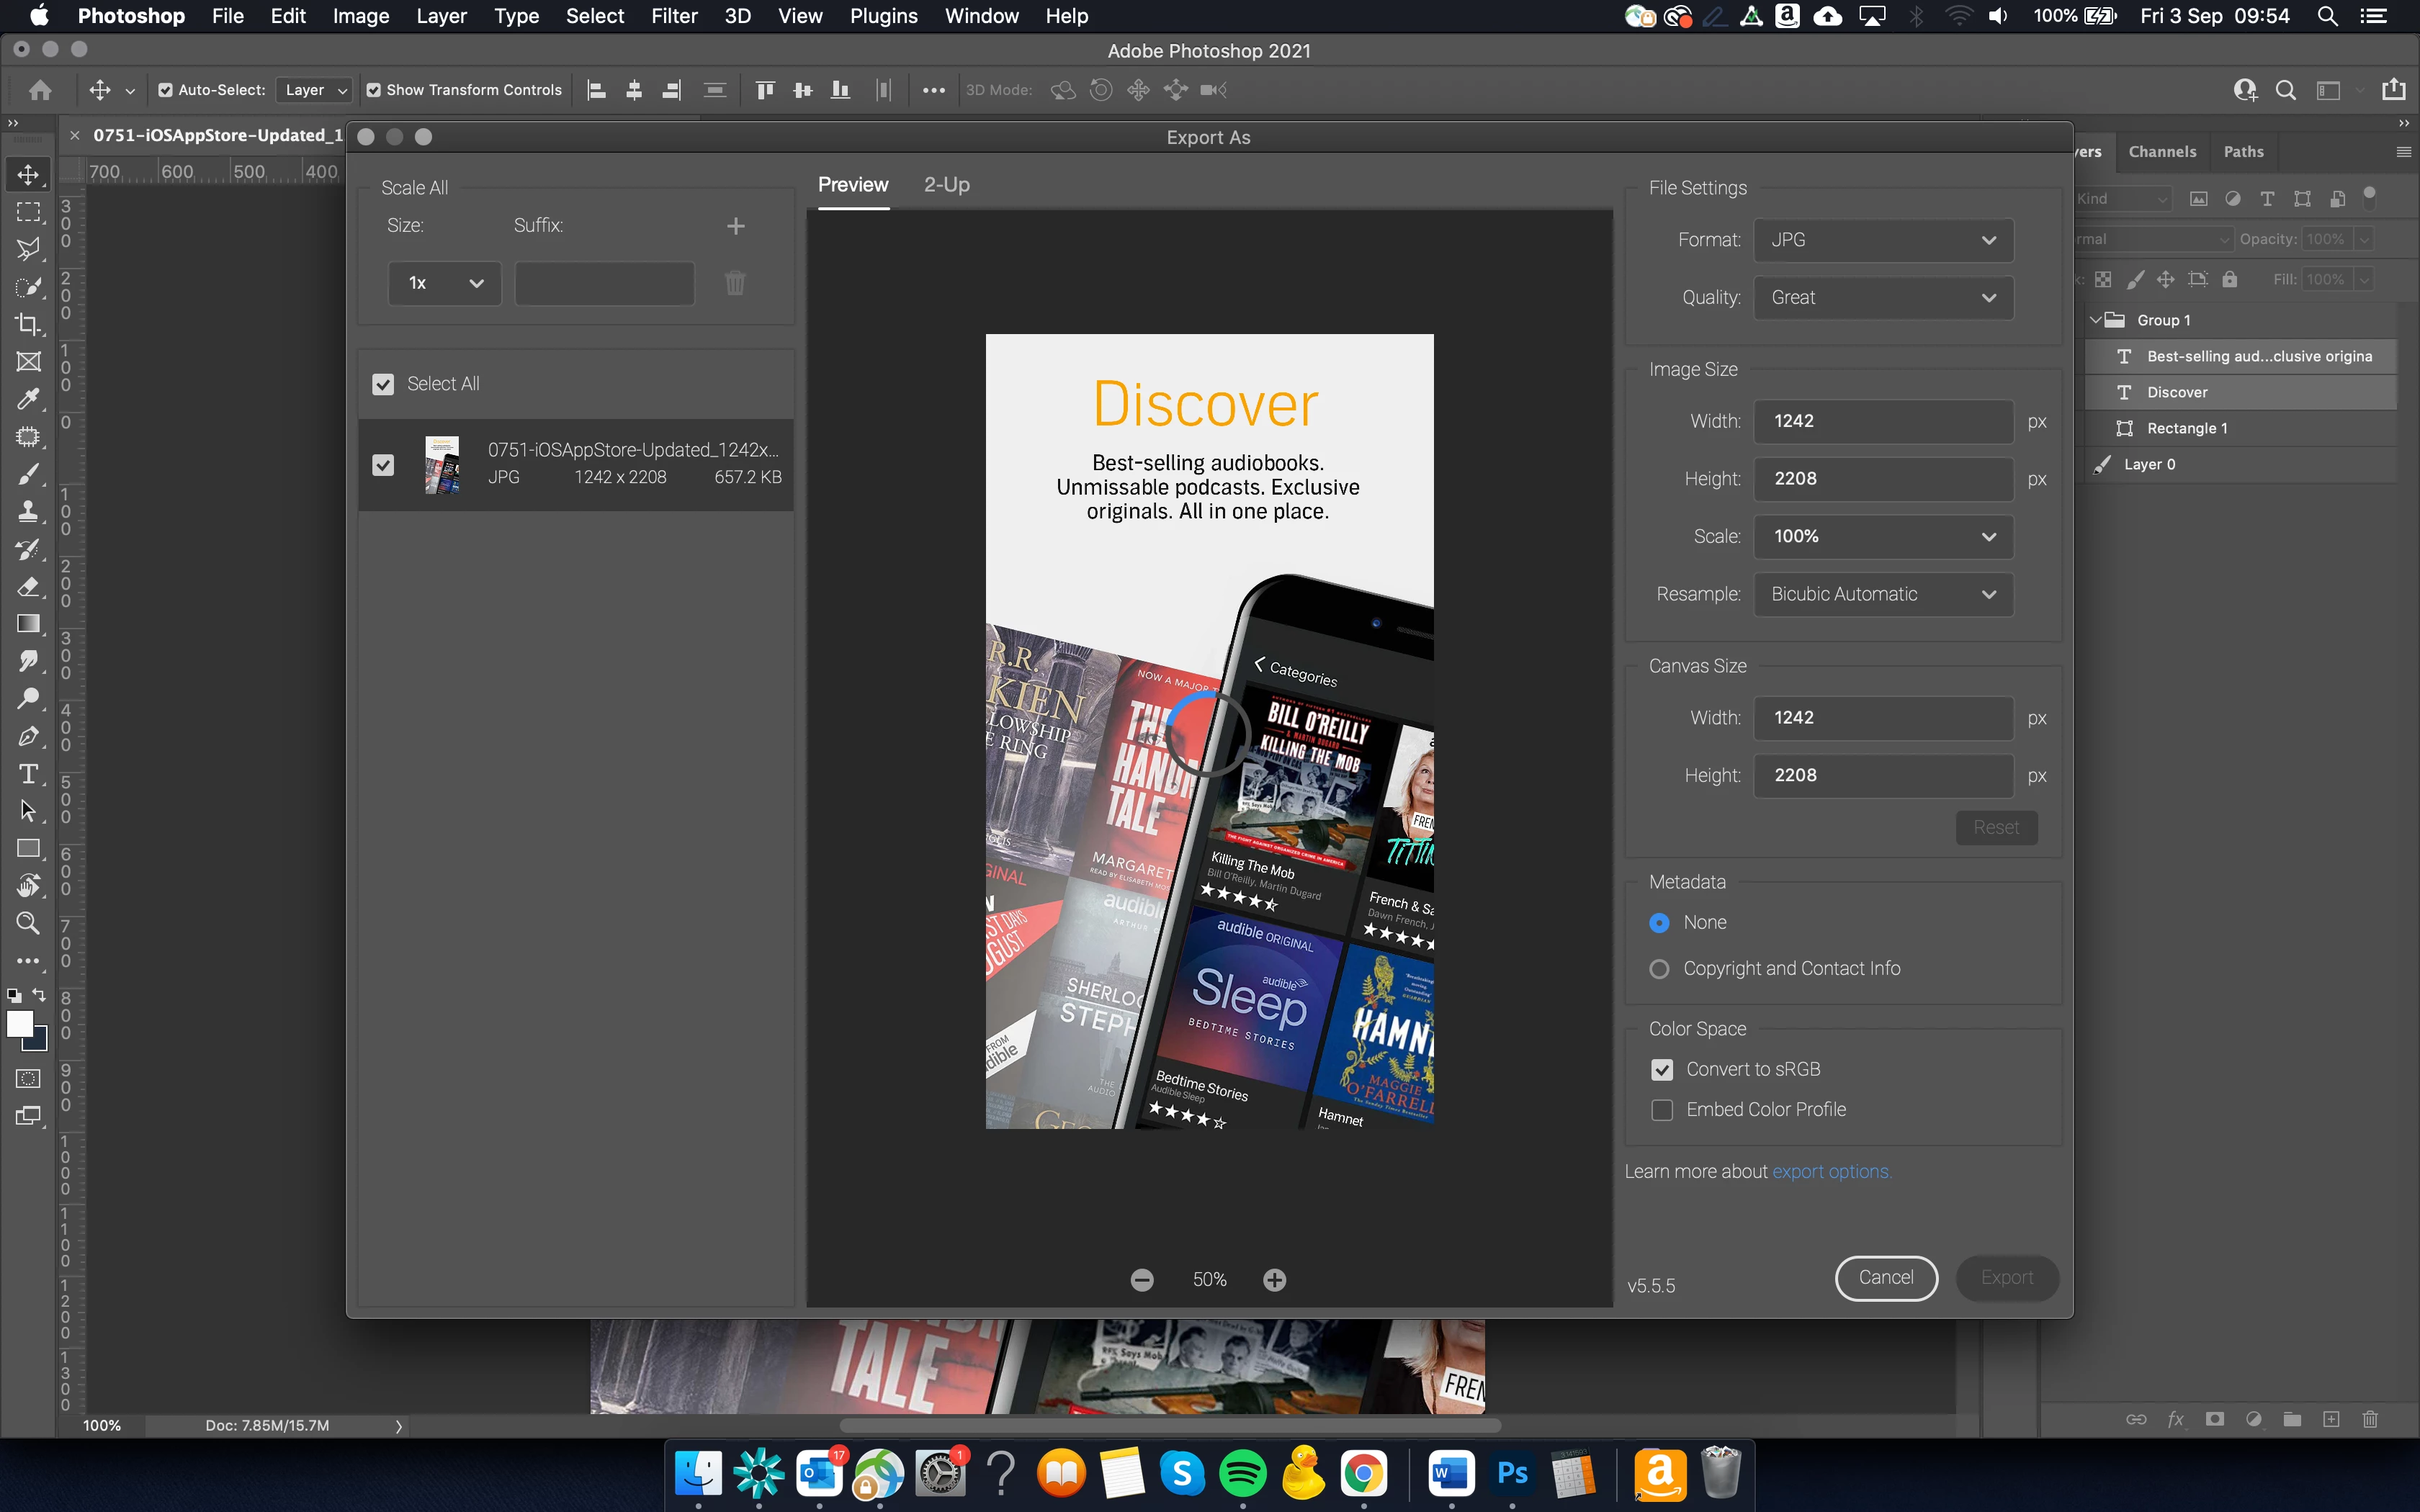Switch to the 2-Up preview tab

(946, 185)
